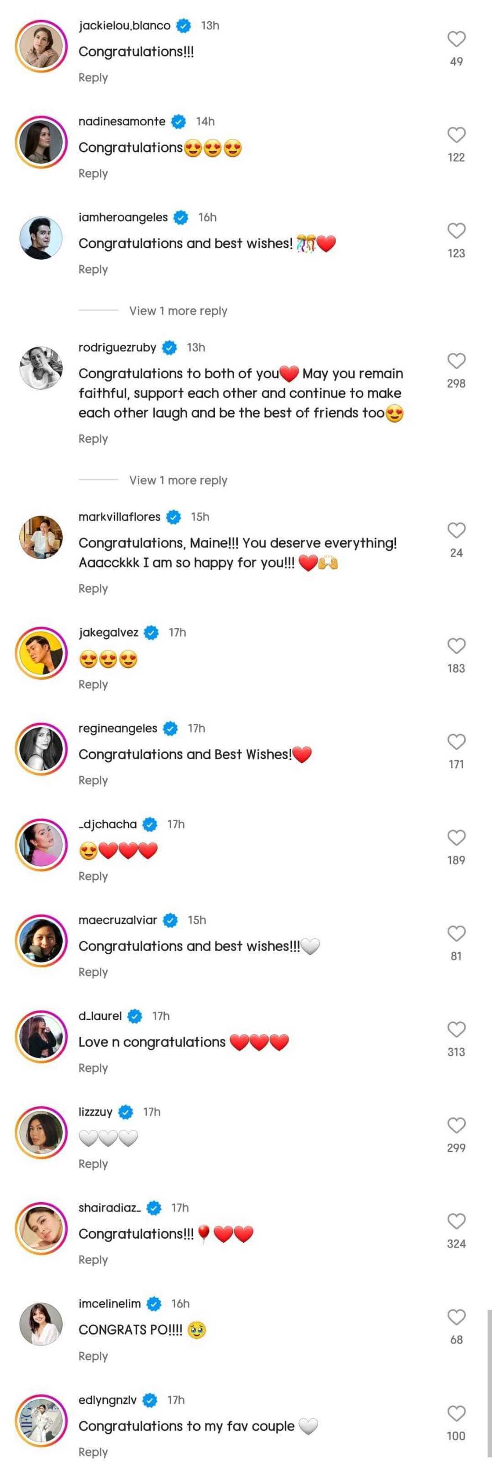Expand more replies under iamheroangeles's comment

point(178,311)
